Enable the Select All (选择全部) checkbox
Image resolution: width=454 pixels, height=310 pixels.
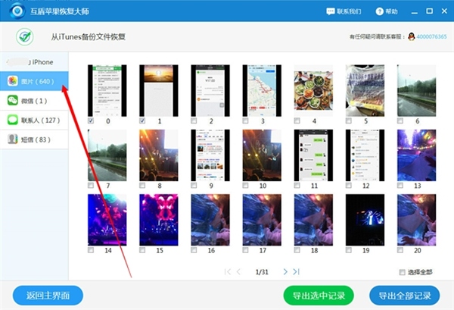402,272
